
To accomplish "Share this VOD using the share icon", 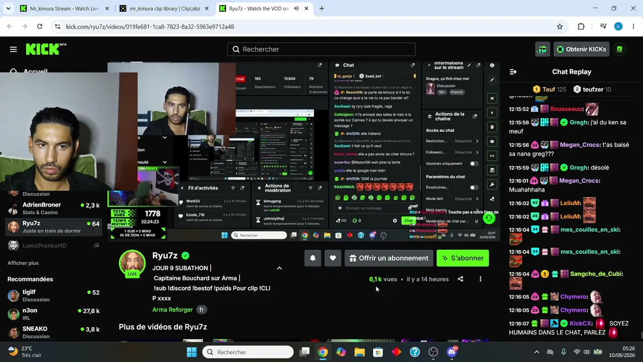I will [460, 279].
